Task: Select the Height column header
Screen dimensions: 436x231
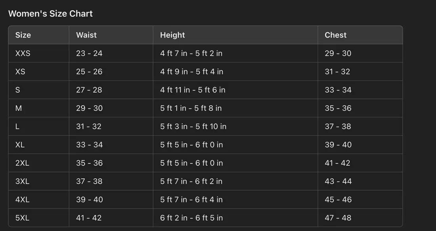Action: pyautogui.click(x=172, y=35)
